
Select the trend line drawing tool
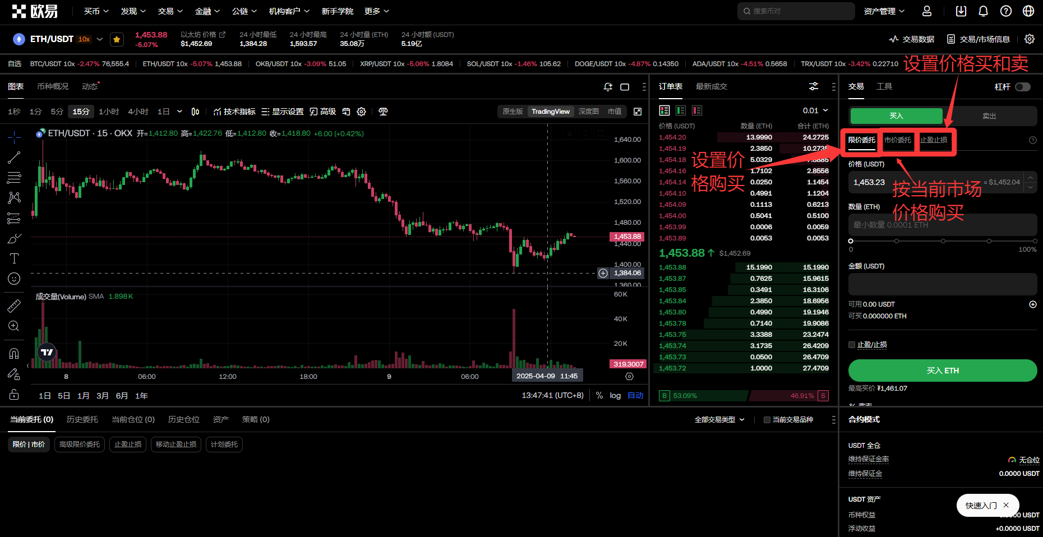pyautogui.click(x=15, y=158)
